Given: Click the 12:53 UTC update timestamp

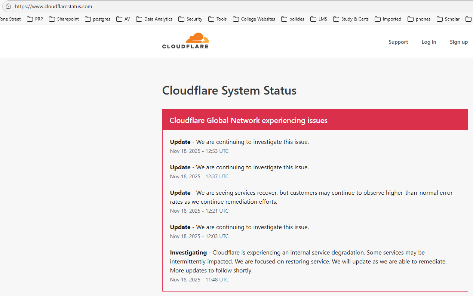Looking at the screenshot, I should tap(199, 151).
